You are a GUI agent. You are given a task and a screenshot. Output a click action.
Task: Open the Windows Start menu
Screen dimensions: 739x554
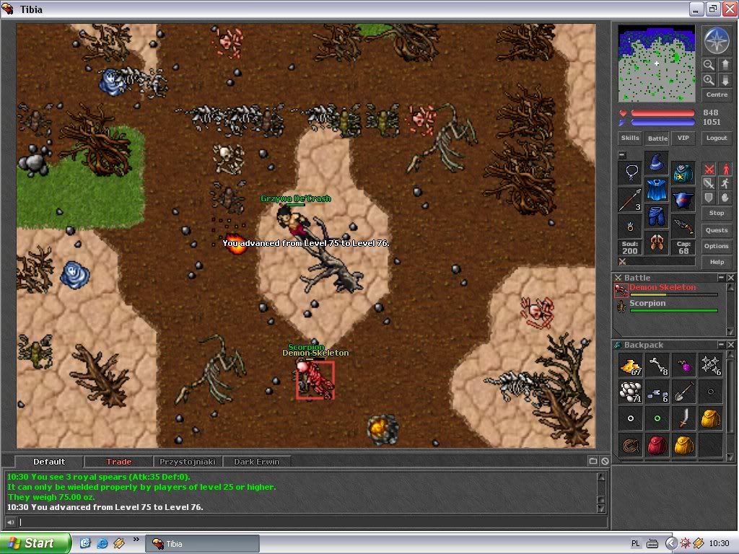click(x=35, y=543)
